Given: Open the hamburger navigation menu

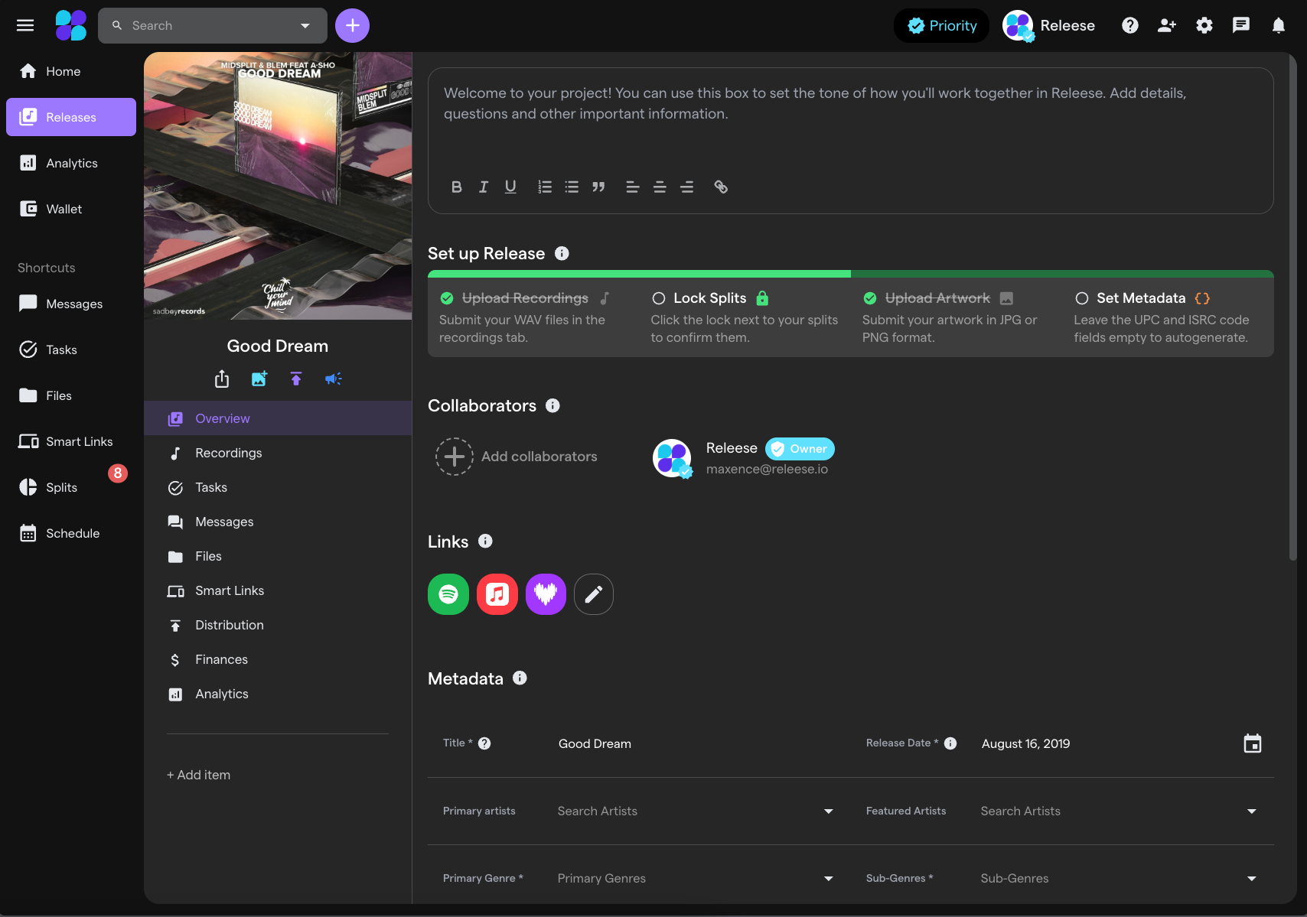Looking at the screenshot, I should 25,25.
